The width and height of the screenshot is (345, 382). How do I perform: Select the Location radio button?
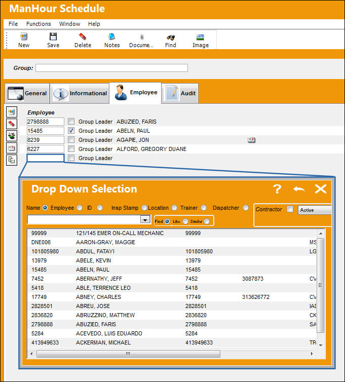174,208
